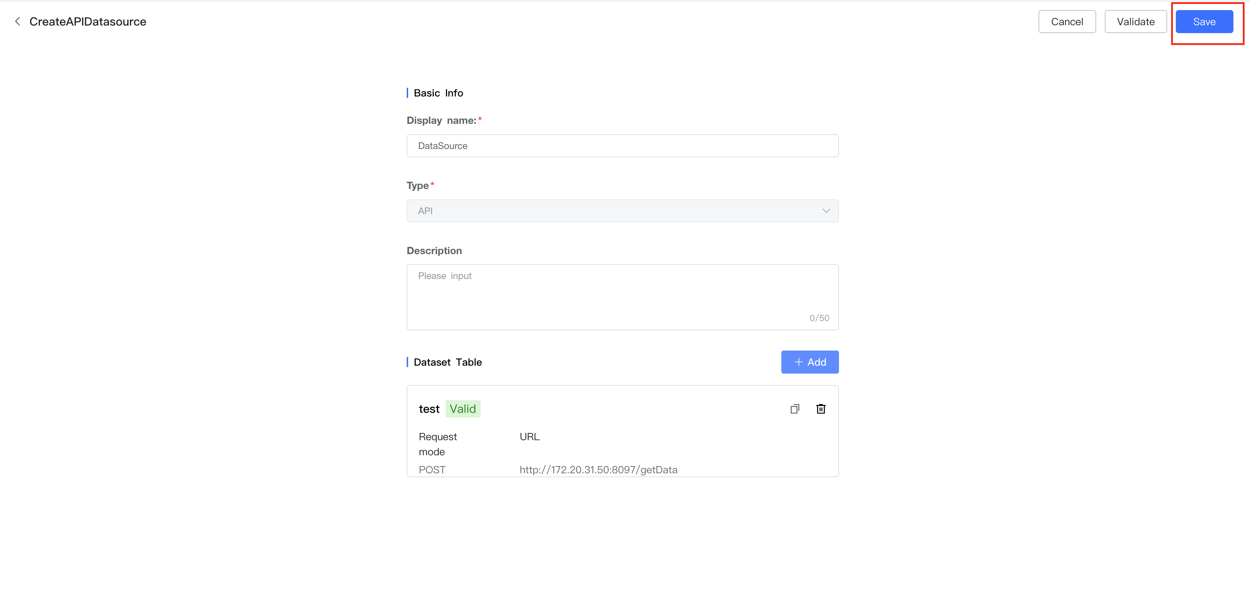The image size is (1250, 614).
Task: Click the POST request mode value
Action: pos(432,469)
